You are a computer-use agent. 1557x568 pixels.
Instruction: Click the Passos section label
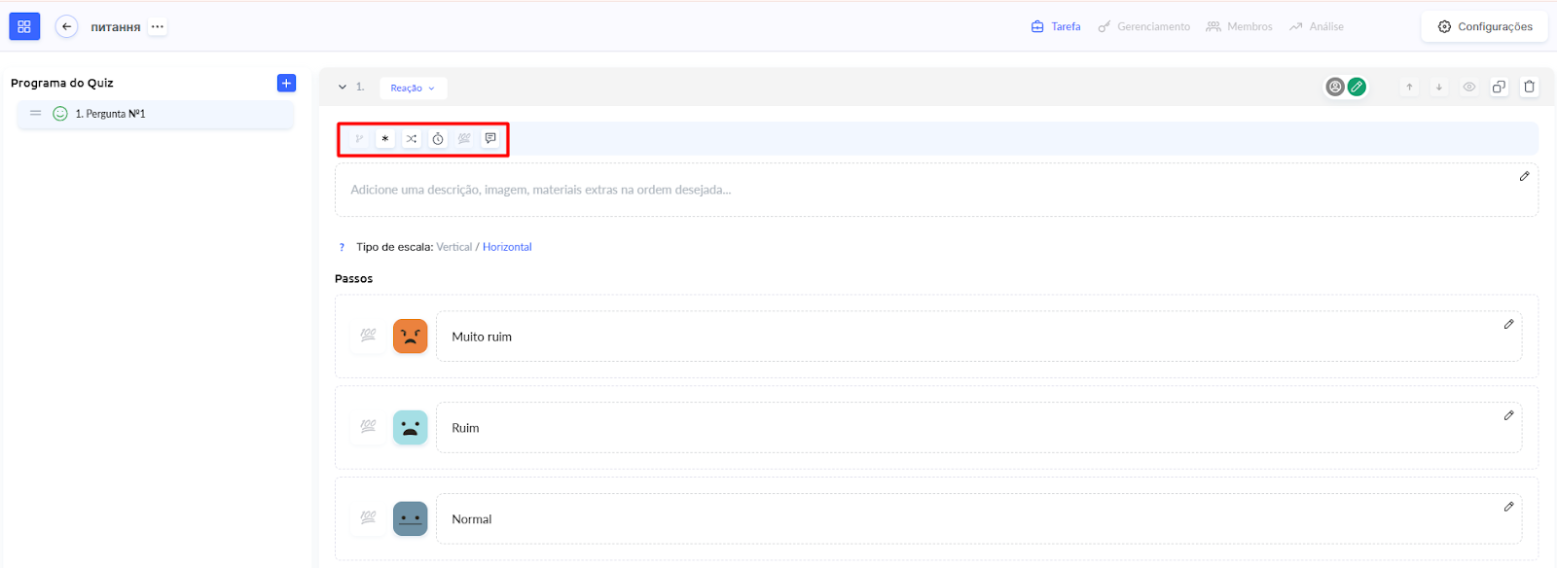tap(353, 278)
